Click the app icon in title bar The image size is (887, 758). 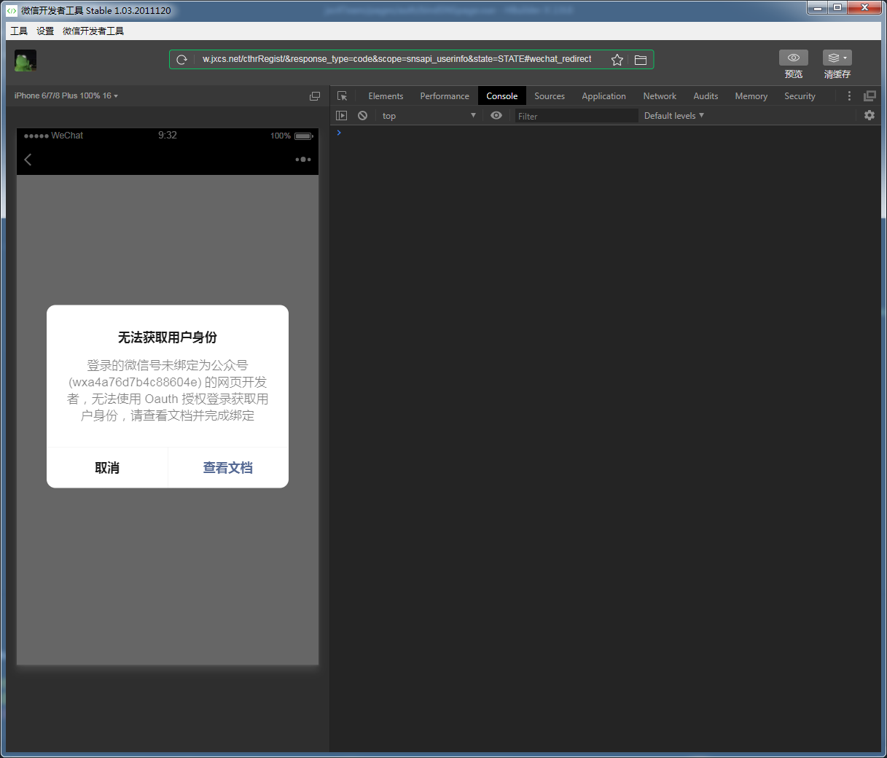(12, 10)
